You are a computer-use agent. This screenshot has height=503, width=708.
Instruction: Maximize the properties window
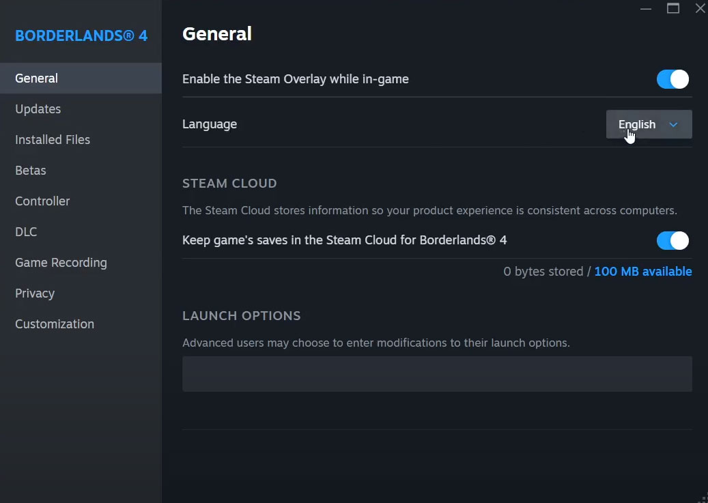point(672,8)
